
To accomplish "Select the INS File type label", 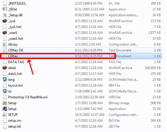I will [114, 121].
